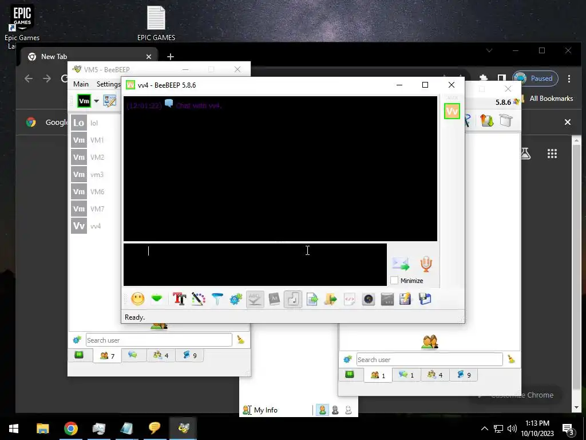Screen dimensions: 586x440
Task: Click the send message envelope button
Action: [x=401, y=264]
